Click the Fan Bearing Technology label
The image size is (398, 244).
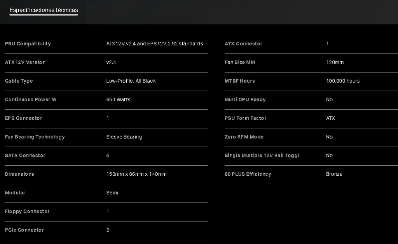coord(35,137)
